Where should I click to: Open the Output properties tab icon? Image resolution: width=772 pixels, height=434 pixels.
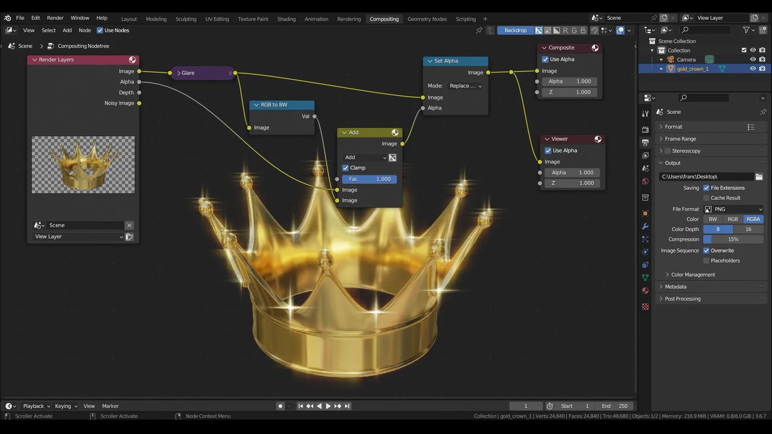point(645,143)
